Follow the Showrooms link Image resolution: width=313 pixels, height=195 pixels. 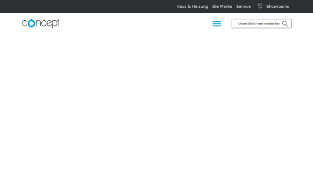tap(278, 6)
